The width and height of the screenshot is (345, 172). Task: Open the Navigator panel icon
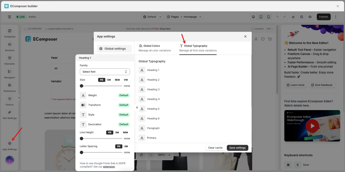click(x=9, y=72)
